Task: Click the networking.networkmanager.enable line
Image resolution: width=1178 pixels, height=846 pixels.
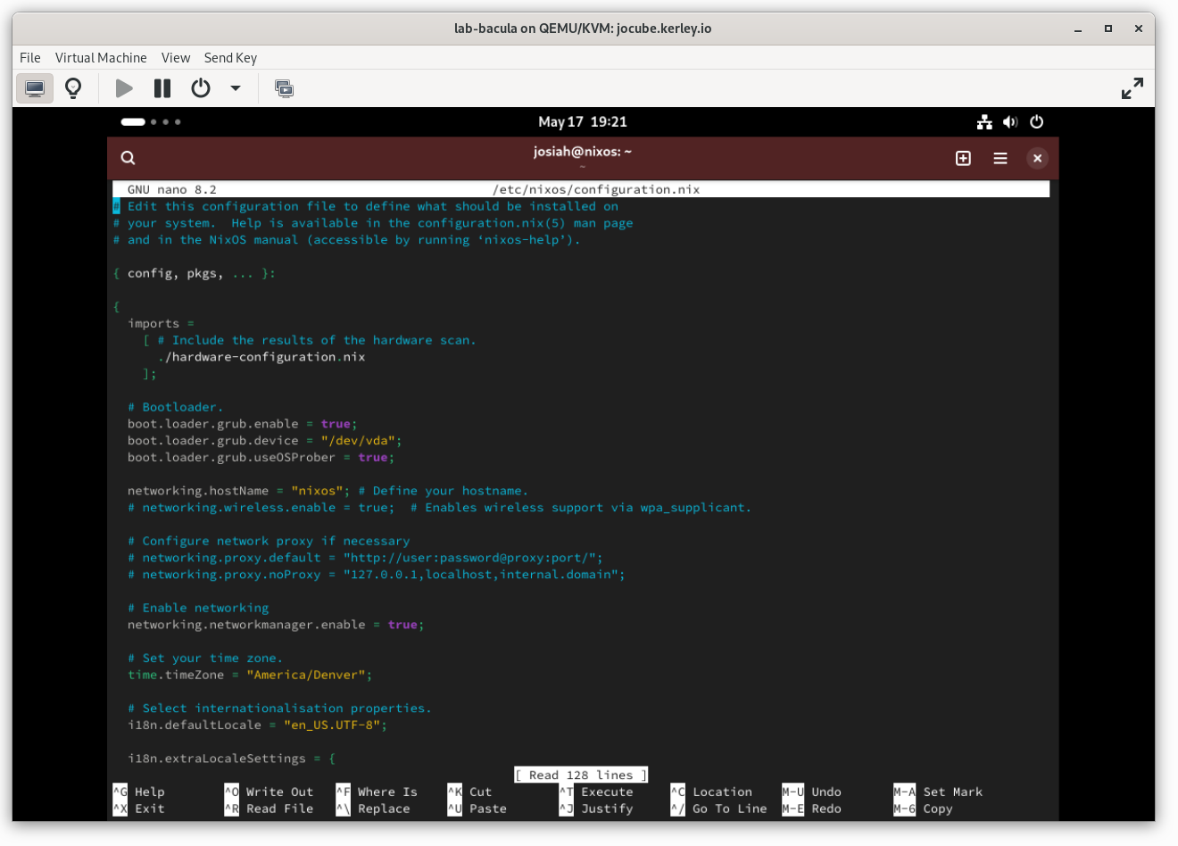Action: click(276, 625)
